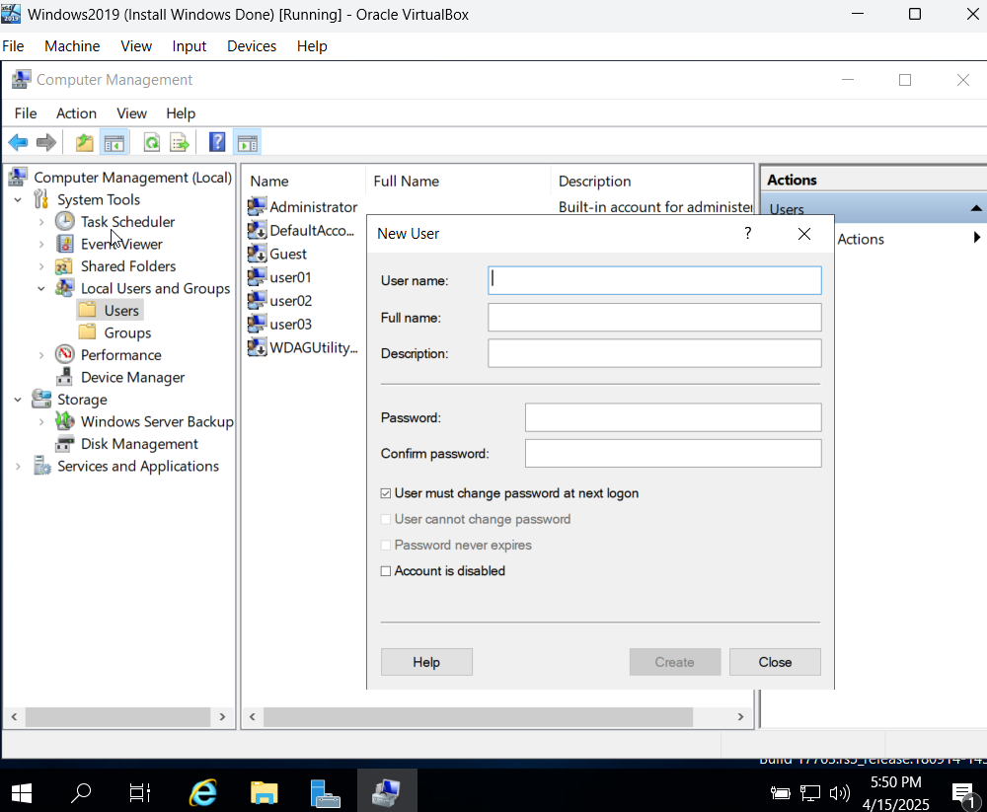
Task: Click the Full name input field
Action: click(x=654, y=318)
